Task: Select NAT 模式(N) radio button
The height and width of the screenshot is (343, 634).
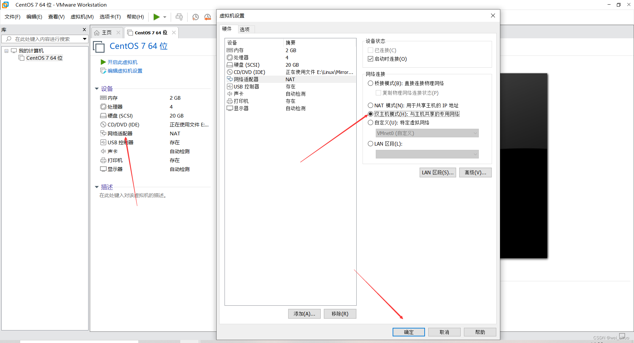Action: 370,105
